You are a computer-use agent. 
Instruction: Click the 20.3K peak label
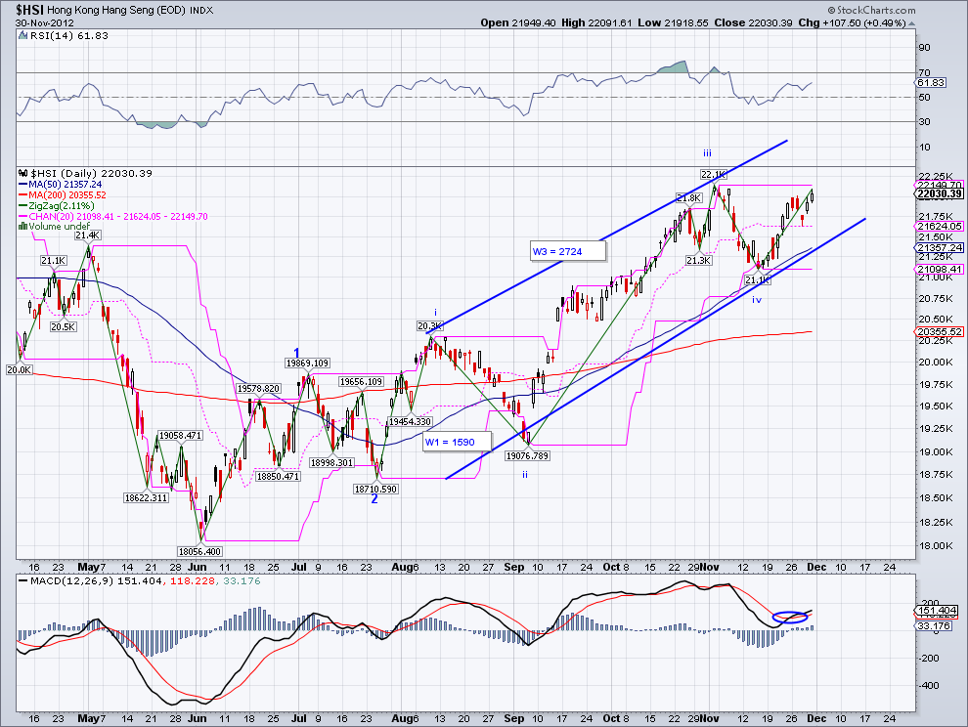point(429,325)
